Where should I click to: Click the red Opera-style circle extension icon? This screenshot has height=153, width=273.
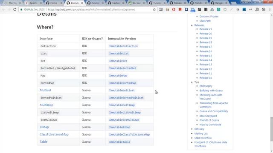pos(174,9)
